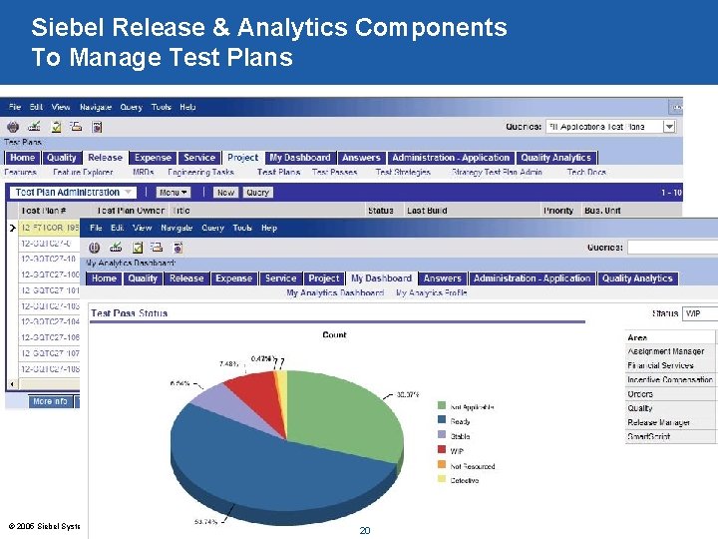718x539 pixels.
Task: Click the Queries field in Analytics Dashboard window
Action: pos(673,248)
